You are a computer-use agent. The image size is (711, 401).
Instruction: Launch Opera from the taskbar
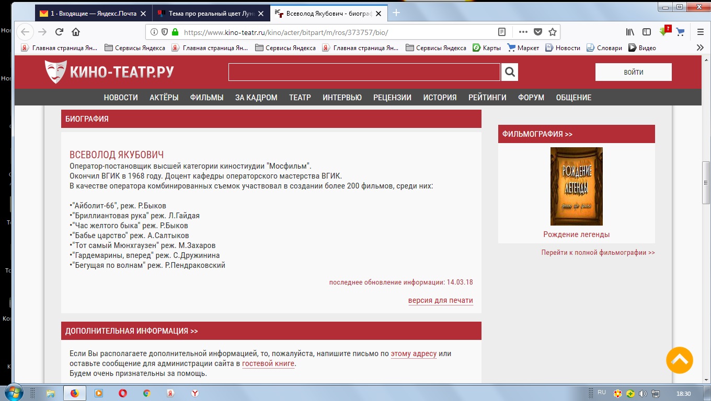pos(123,393)
